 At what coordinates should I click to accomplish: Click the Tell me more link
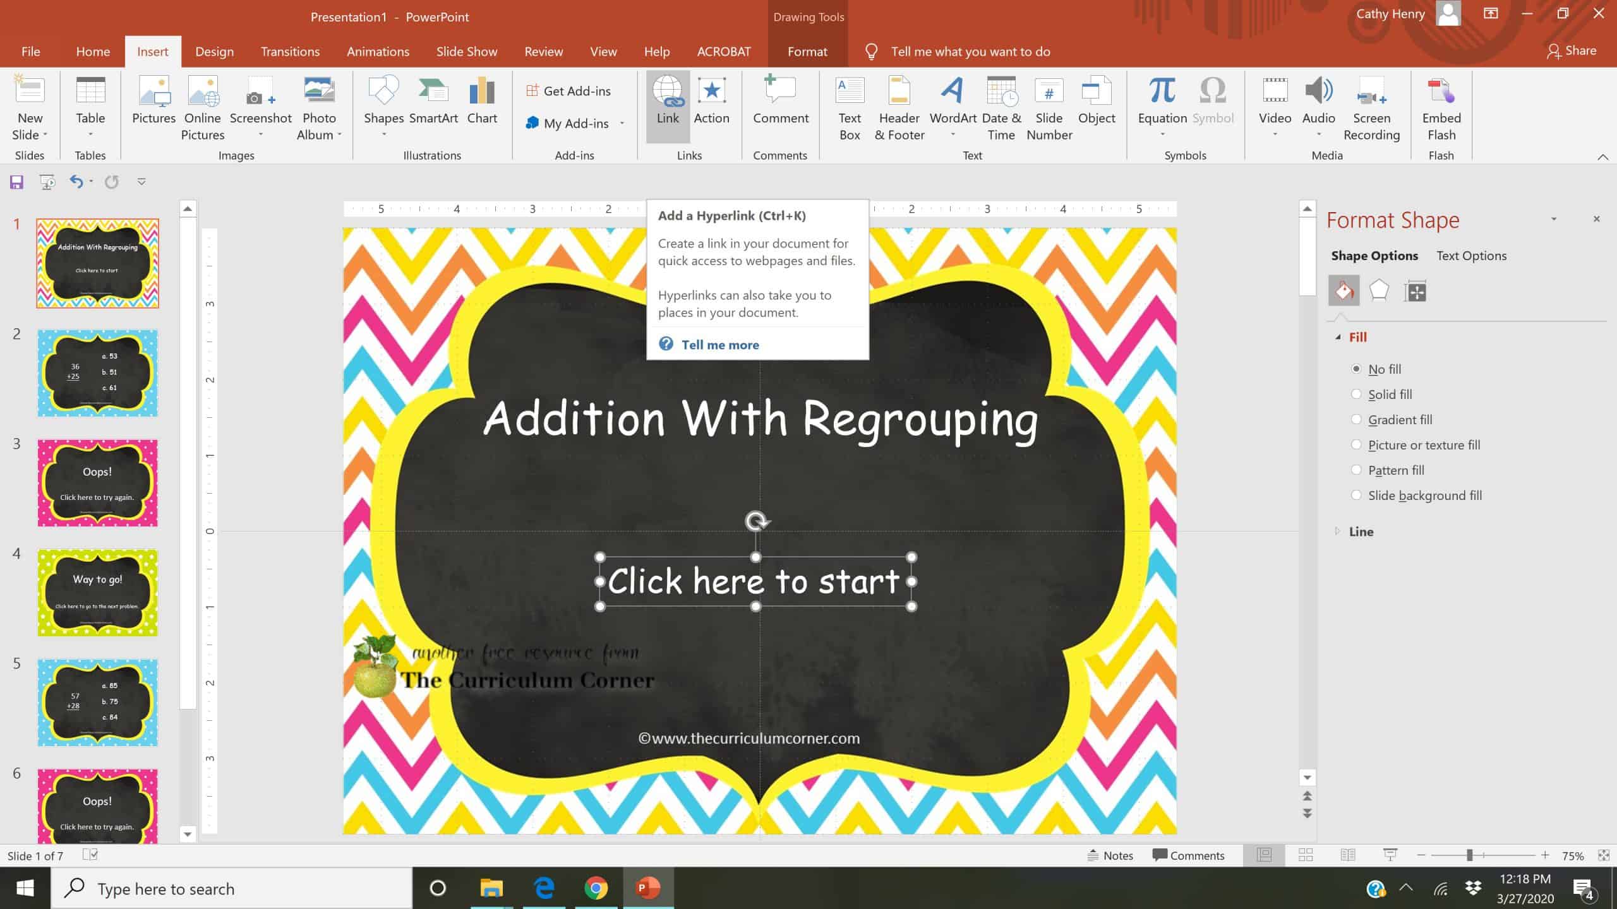[719, 344]
